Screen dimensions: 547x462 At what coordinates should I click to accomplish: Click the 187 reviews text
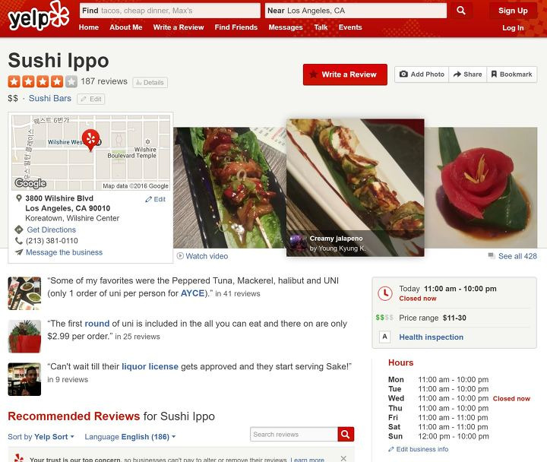(x=104, y=81)
